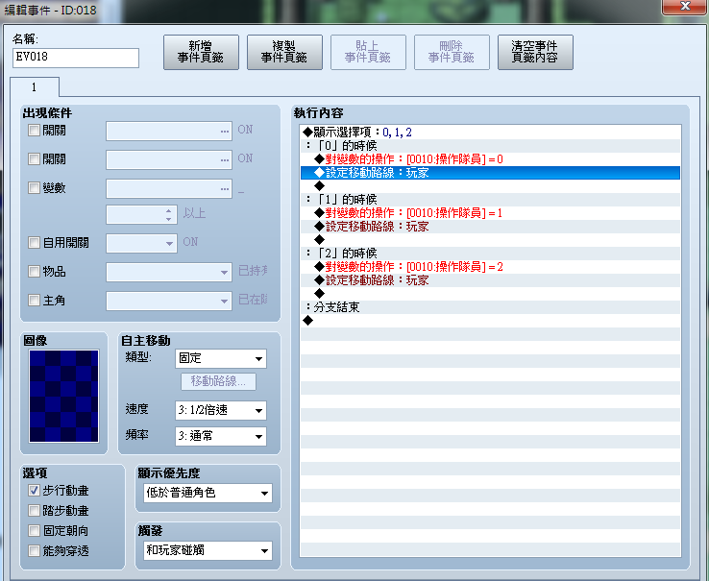Select 設定移動路線 line under 「1」 branch

click(x=491, y=227)
